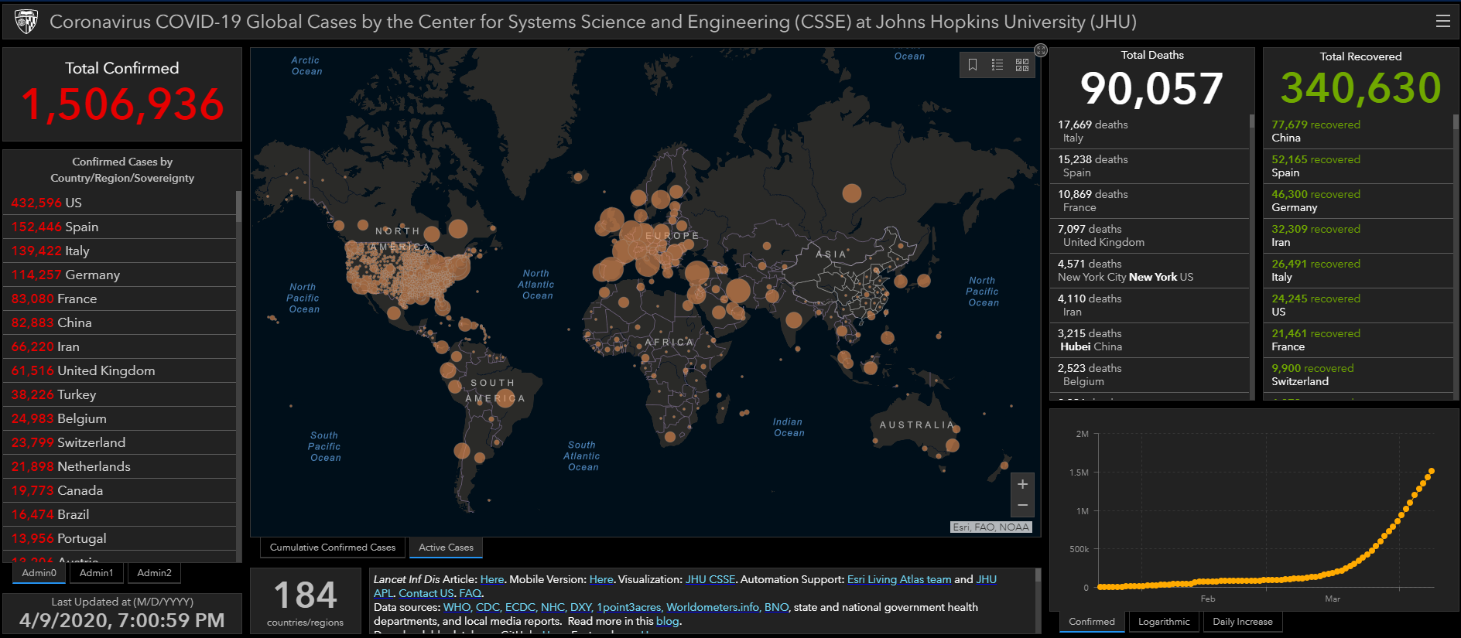This screenshot has width=1461, height=638.
Task: Select Italy row with 139,422 cases
Action: tap(120, 251)
